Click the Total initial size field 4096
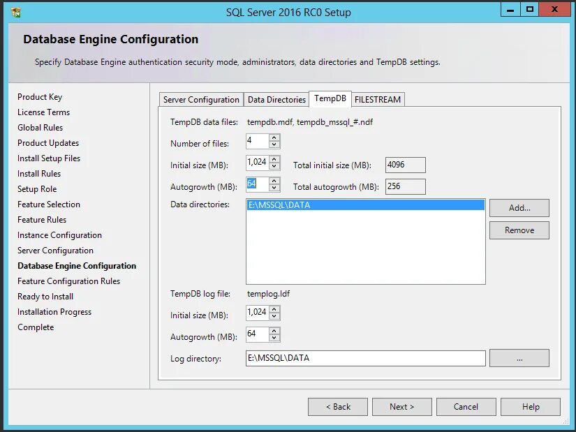The height and width of the screenshot is (432, 576). [x=406, y=165]
